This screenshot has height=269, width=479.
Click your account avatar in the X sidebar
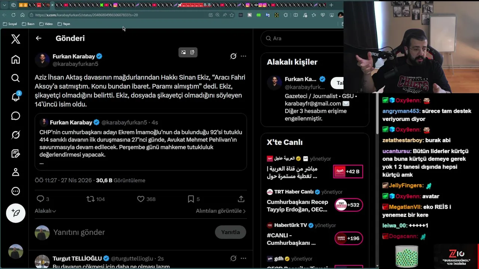(15, 251)
